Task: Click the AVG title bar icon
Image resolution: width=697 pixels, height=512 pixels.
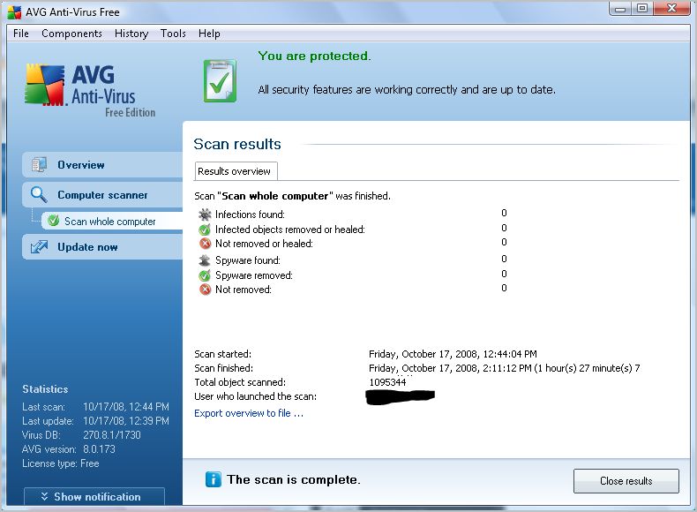Action: click(14, 12)
